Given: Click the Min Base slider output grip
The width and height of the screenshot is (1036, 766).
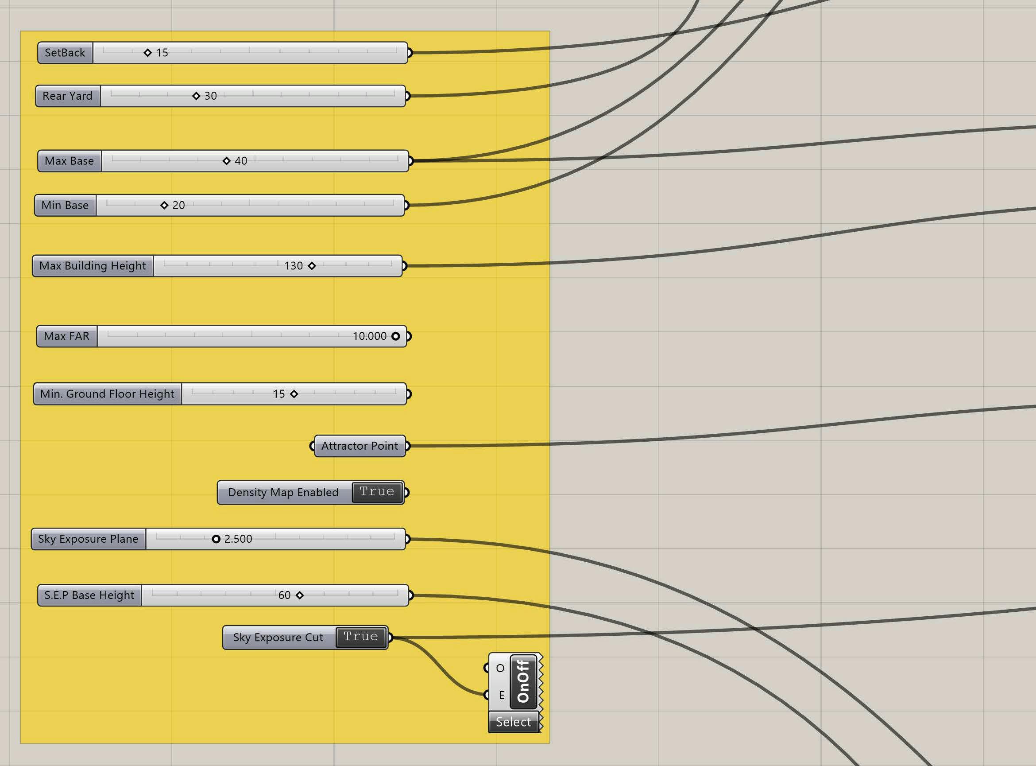Looking at the screenshot, I should 407,206.
